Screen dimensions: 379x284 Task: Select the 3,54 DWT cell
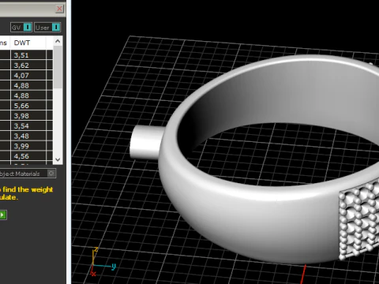coord(28,126)
